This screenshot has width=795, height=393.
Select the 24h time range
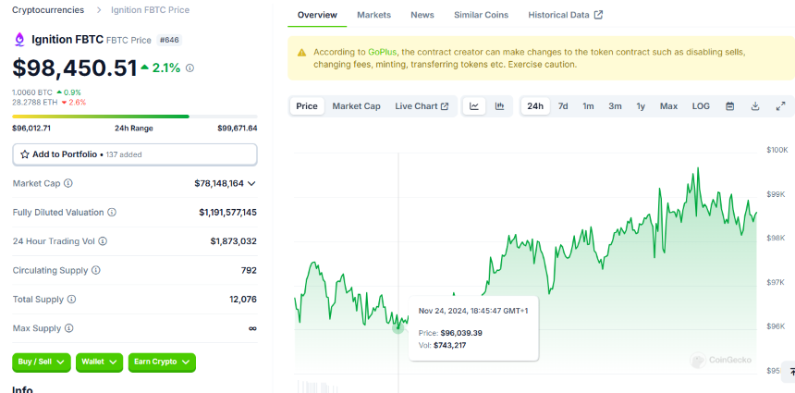click(535, 106)
